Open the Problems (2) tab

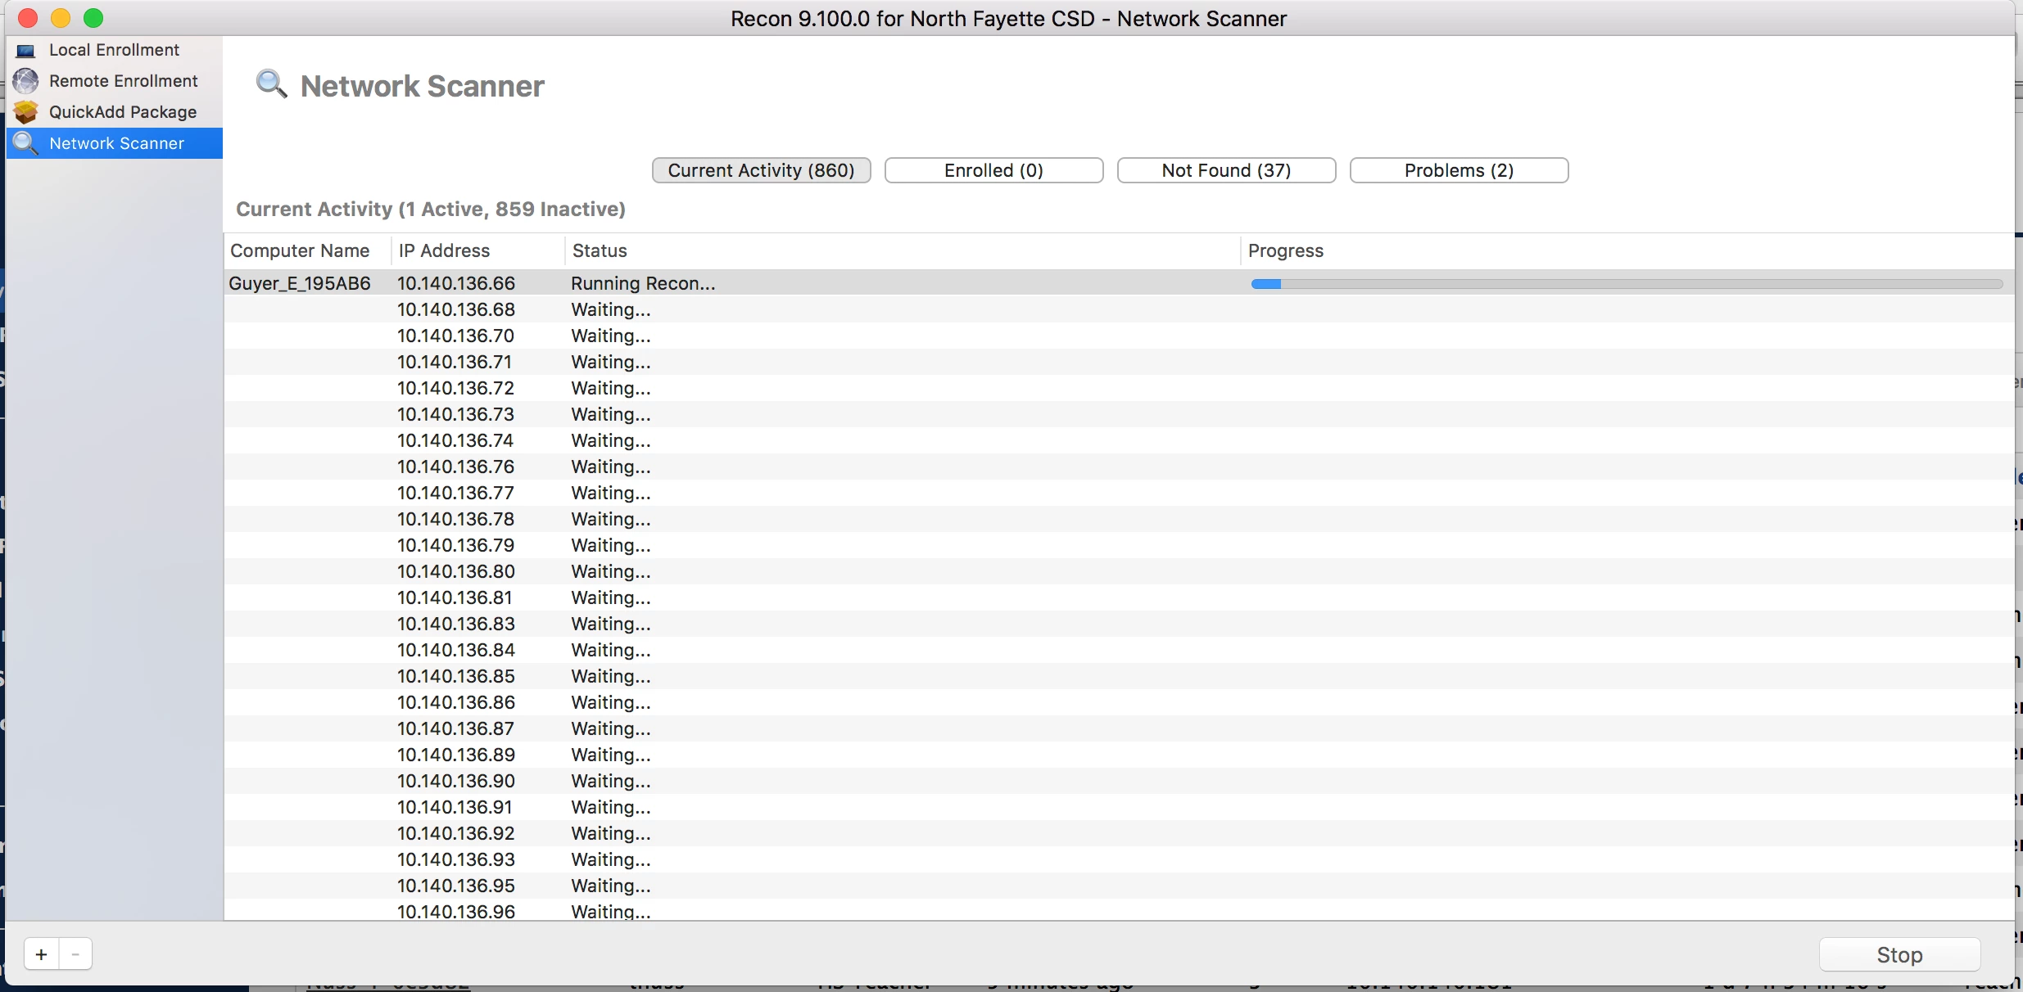click(1459, 170)
